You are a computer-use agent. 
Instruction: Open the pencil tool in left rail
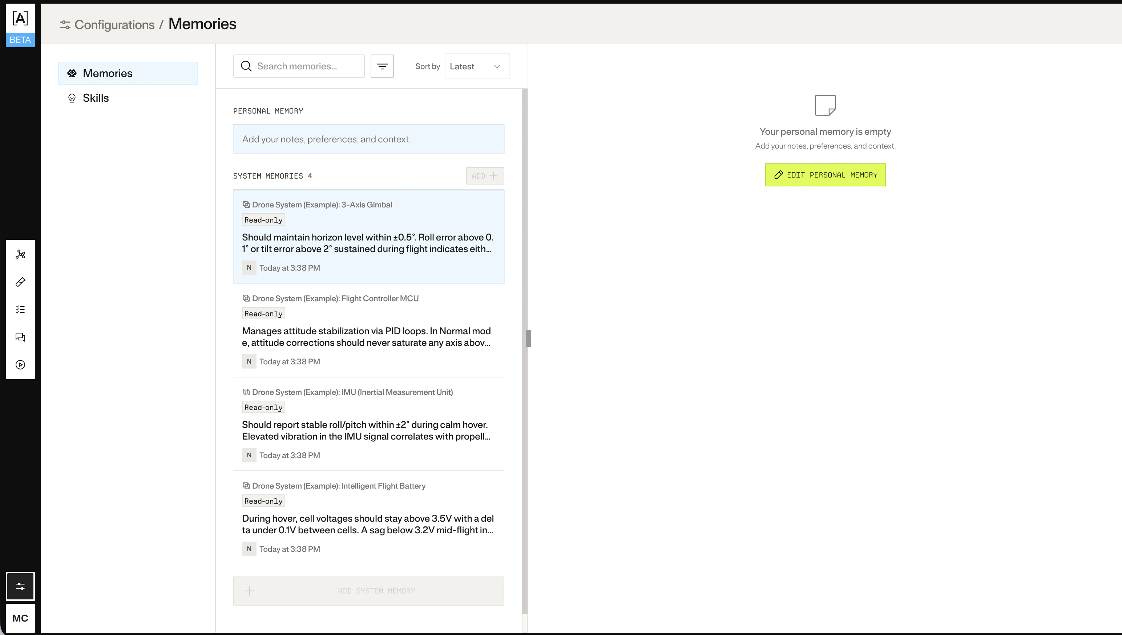[20, 282]
